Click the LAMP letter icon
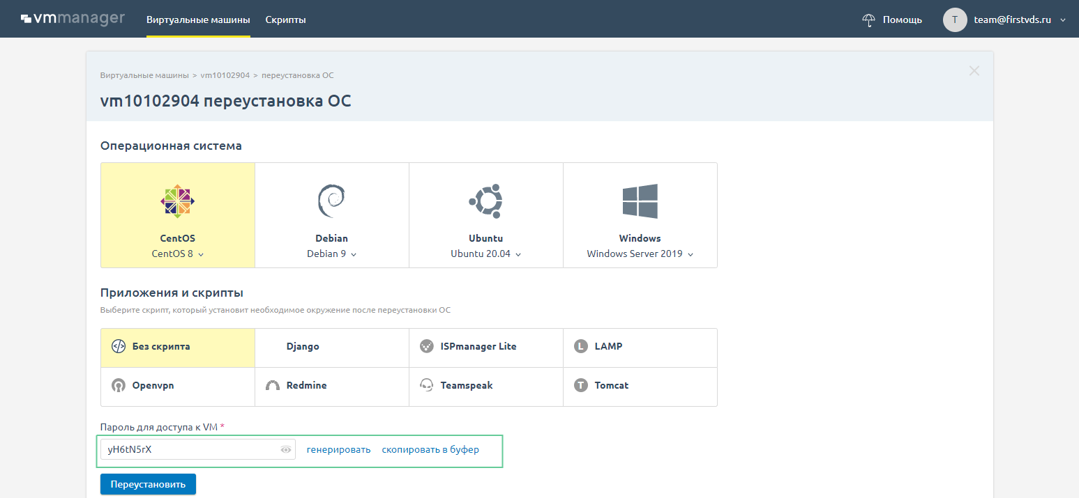 [581, 346]
